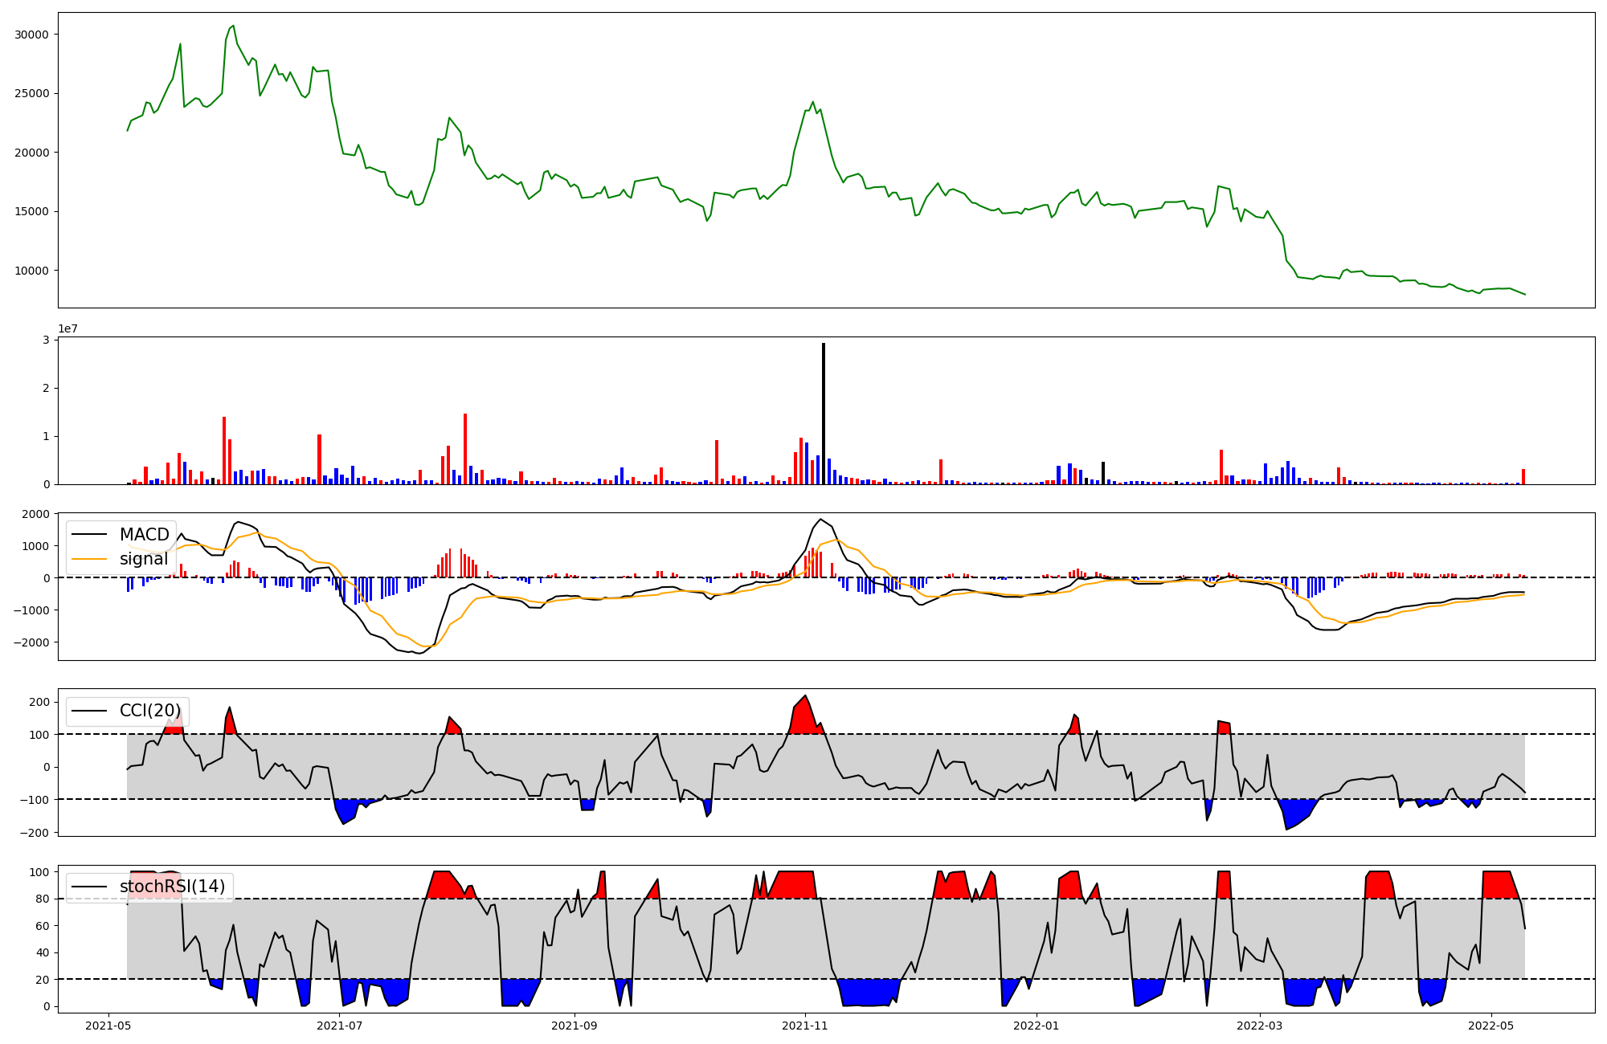Click the 2022-05 x-axis date label
This screenshot has width=1607, height=1044.
point(1491,1026)
